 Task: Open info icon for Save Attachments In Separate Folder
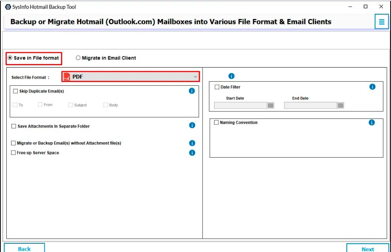point(192,125)
